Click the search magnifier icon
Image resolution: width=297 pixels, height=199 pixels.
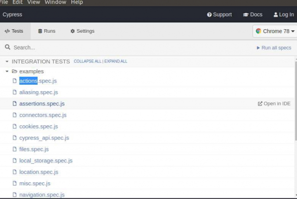(x=7, y=47)
